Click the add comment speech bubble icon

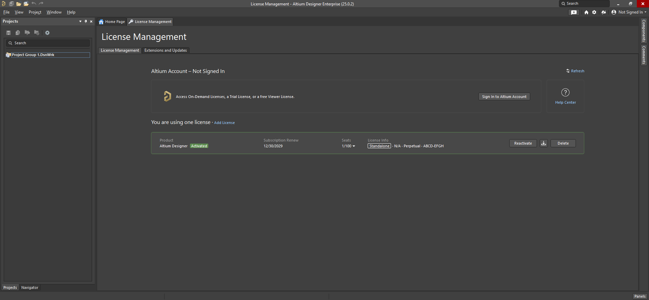[574, 12]
